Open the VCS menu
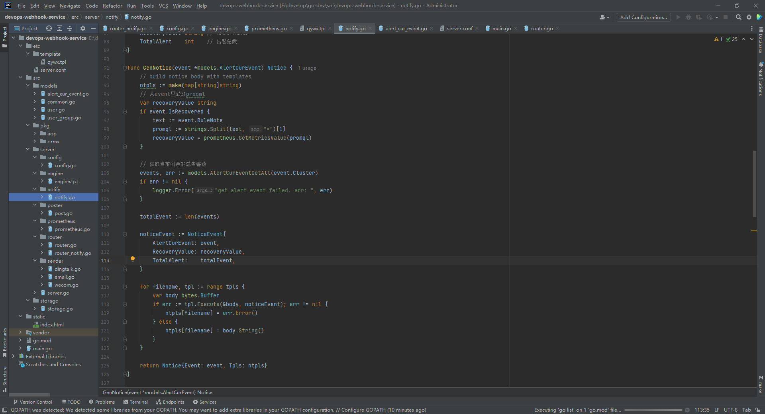The image size is (765, 414). (163, 6)
